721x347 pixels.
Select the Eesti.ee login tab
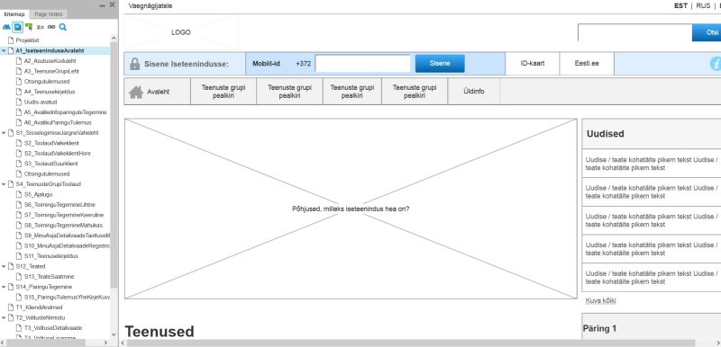click(587, 64)
